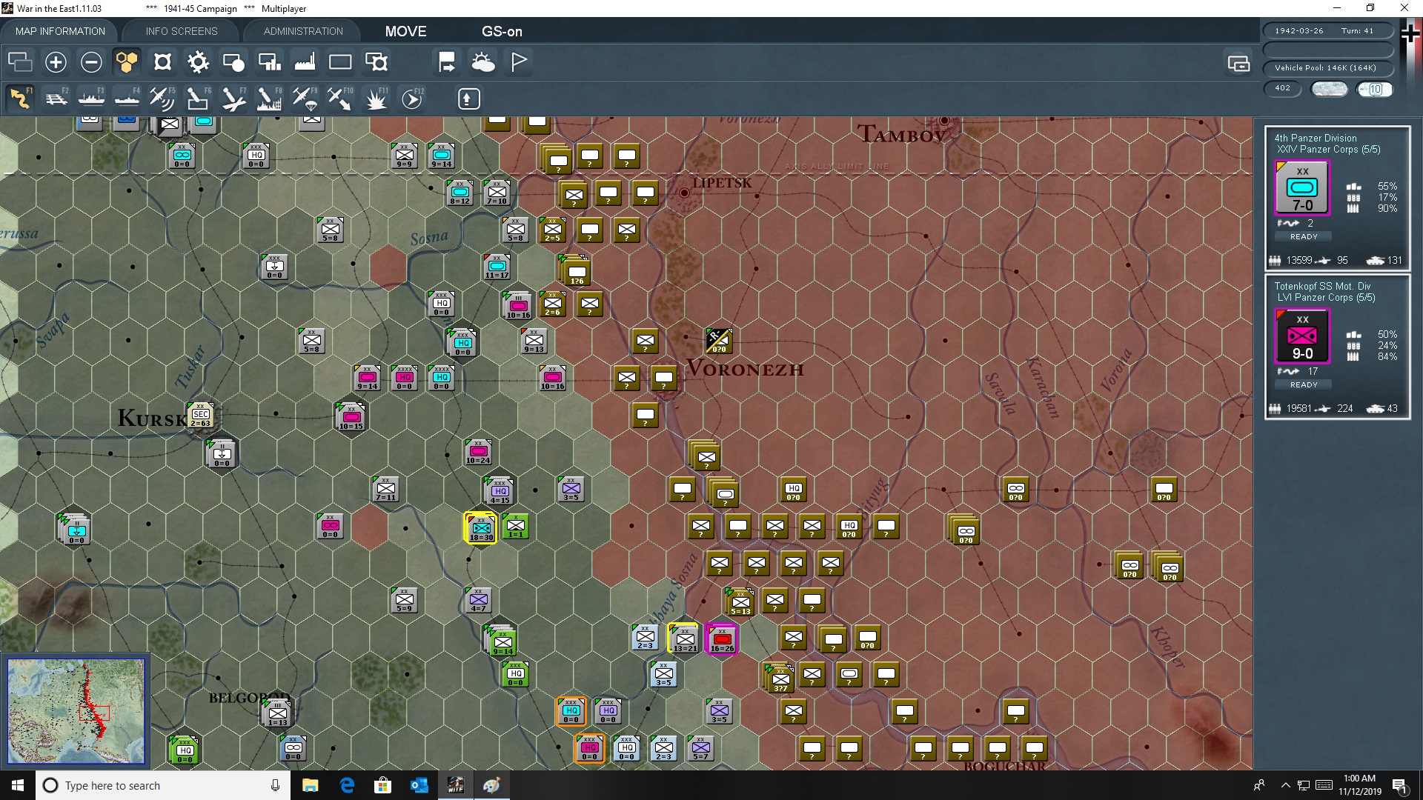Click the MOVE mode label
Screen dimensions: 1423x800
[x=405, y=31]
